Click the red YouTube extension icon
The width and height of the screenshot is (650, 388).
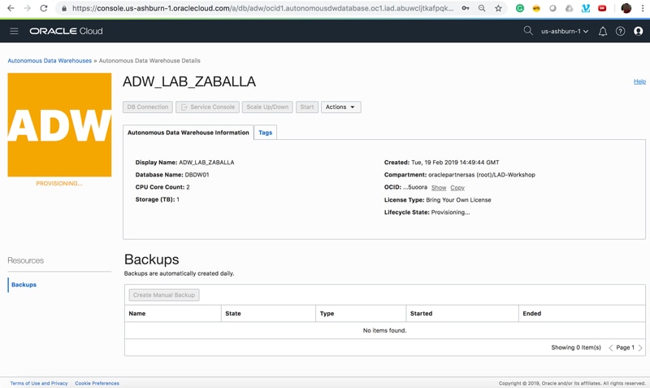point(602,8)
